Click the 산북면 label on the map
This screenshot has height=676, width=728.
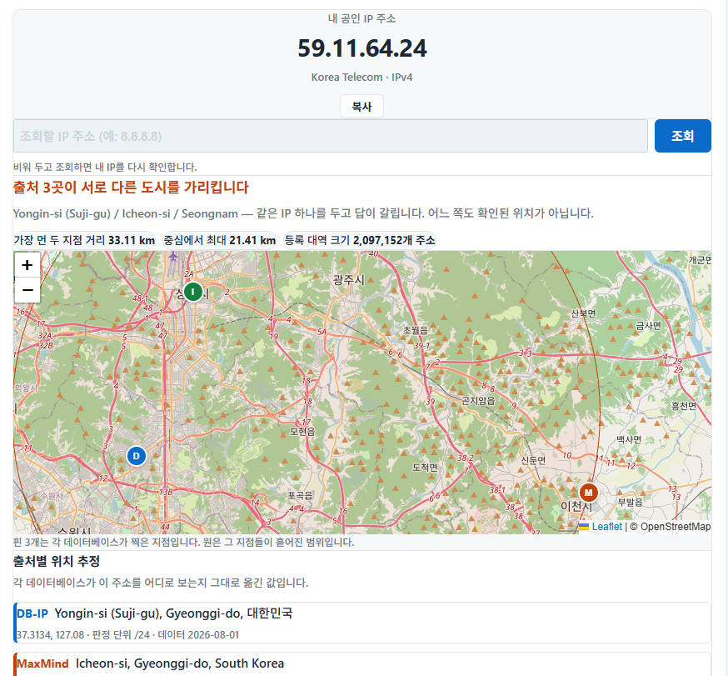[583, 313]
